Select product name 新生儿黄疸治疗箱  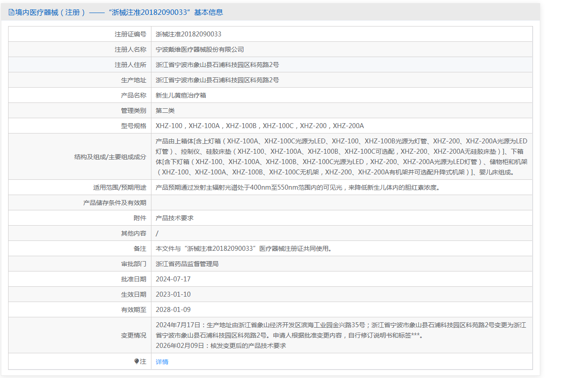[x=181, y=95]
